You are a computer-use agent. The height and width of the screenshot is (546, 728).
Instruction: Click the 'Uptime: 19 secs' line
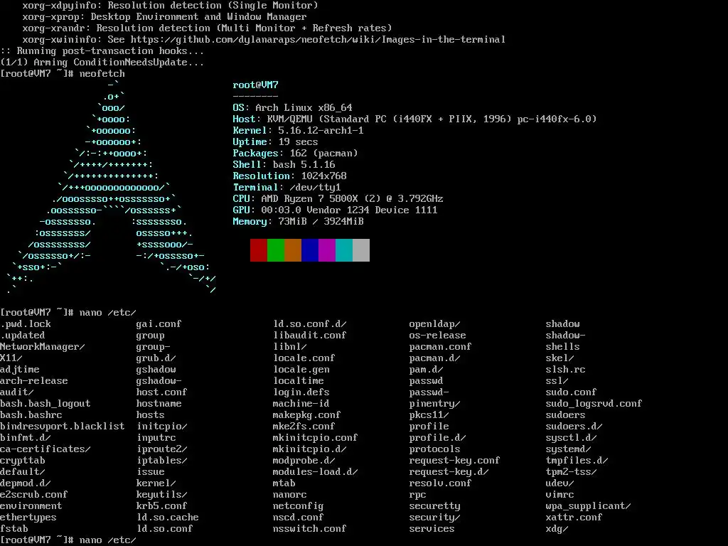pyautogui.click(x=275, y=141)
